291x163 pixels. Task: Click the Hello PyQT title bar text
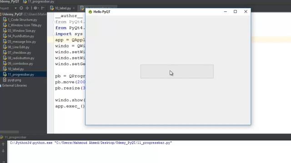point(102,12)
